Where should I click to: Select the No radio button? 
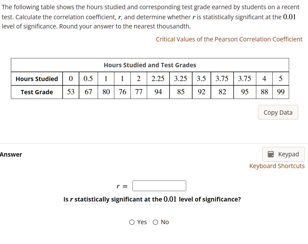[155, 222]
